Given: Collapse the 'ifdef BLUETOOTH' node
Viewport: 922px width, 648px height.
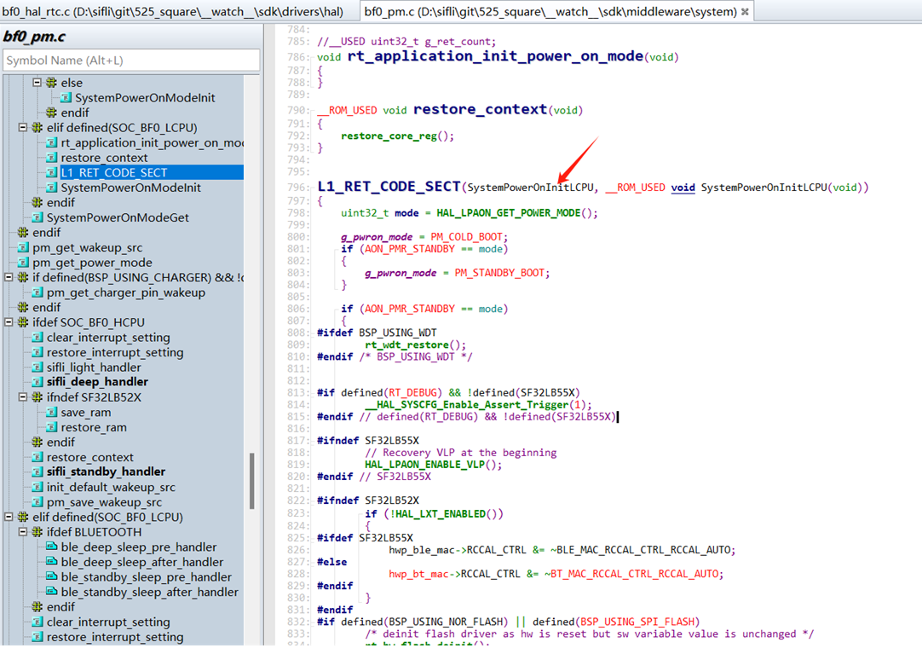Looking at the screenshot, I should pos(23,531).
